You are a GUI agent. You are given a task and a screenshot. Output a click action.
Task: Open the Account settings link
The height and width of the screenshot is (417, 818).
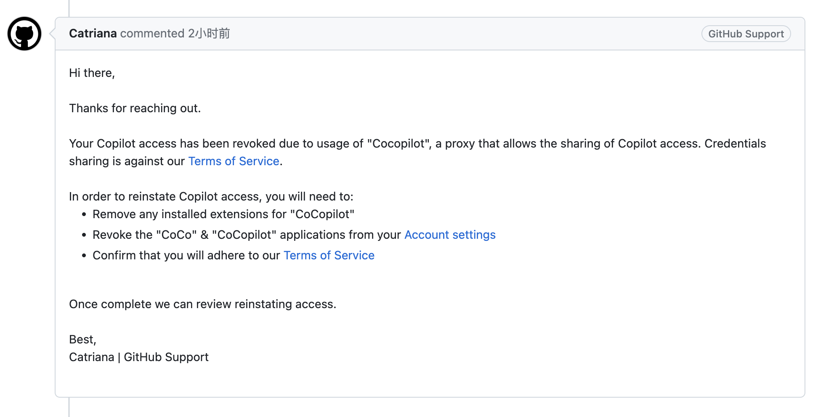pos(450,235)
